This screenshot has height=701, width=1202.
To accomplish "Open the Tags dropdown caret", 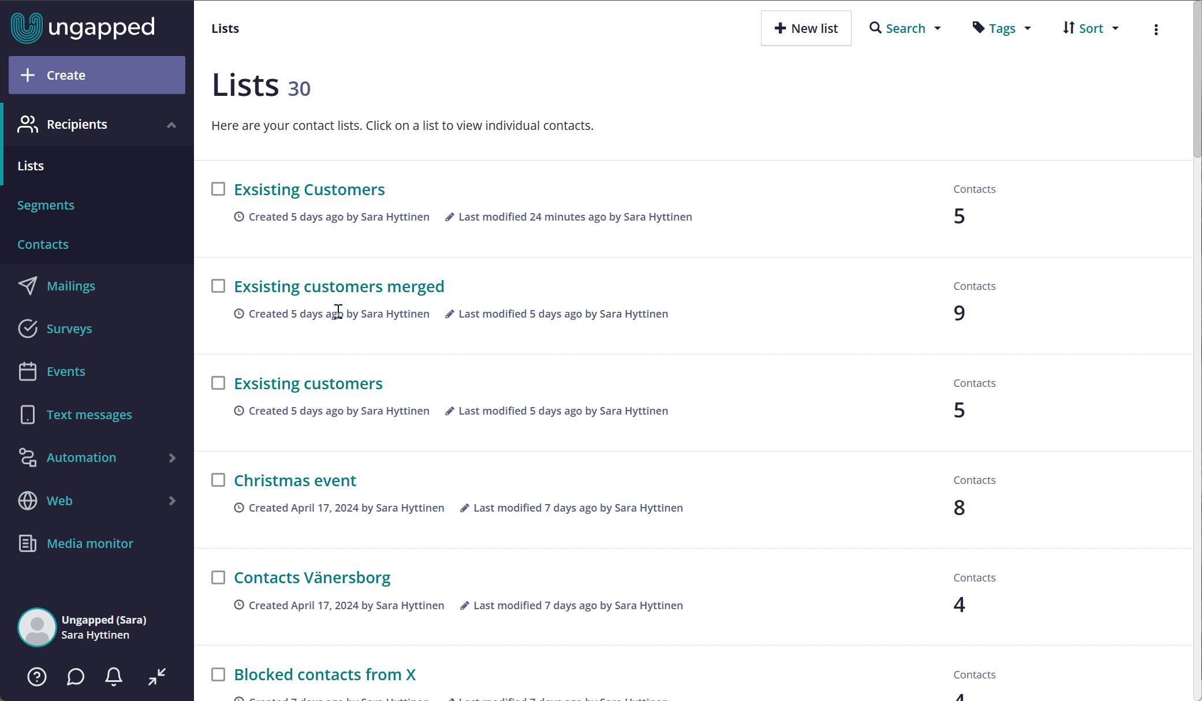I will click(1028, 28).
